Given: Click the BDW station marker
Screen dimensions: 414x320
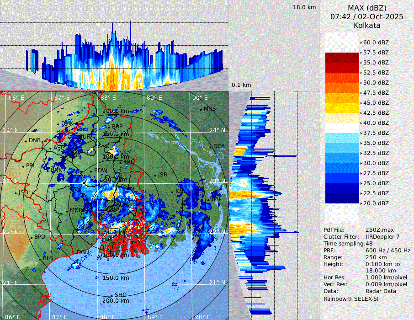Looking at the screenshot, I should (91, 171).
